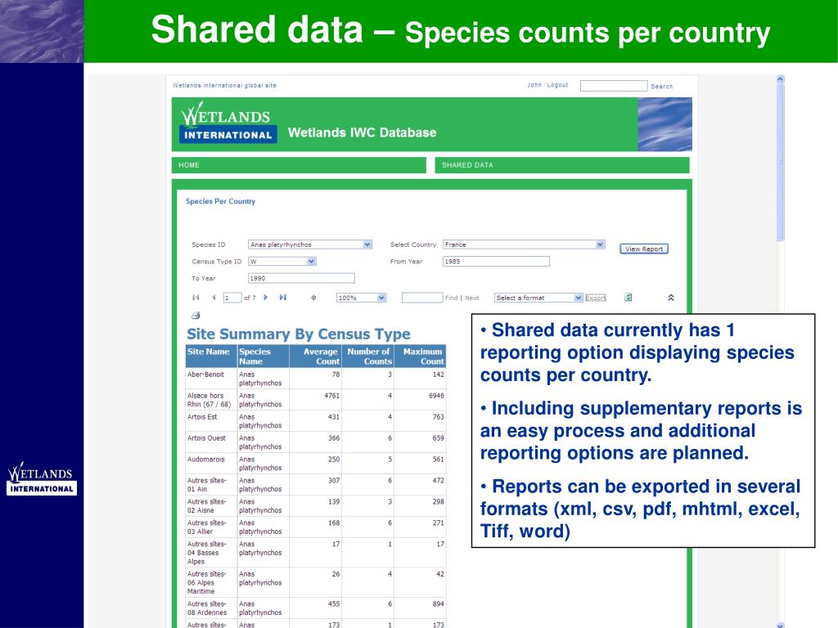Select the Alsace hors Rhin site cell
838x628 pixels.
click(x=212, y=400)
